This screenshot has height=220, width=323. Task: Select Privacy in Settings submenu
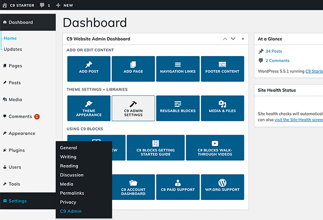point(68,202)
